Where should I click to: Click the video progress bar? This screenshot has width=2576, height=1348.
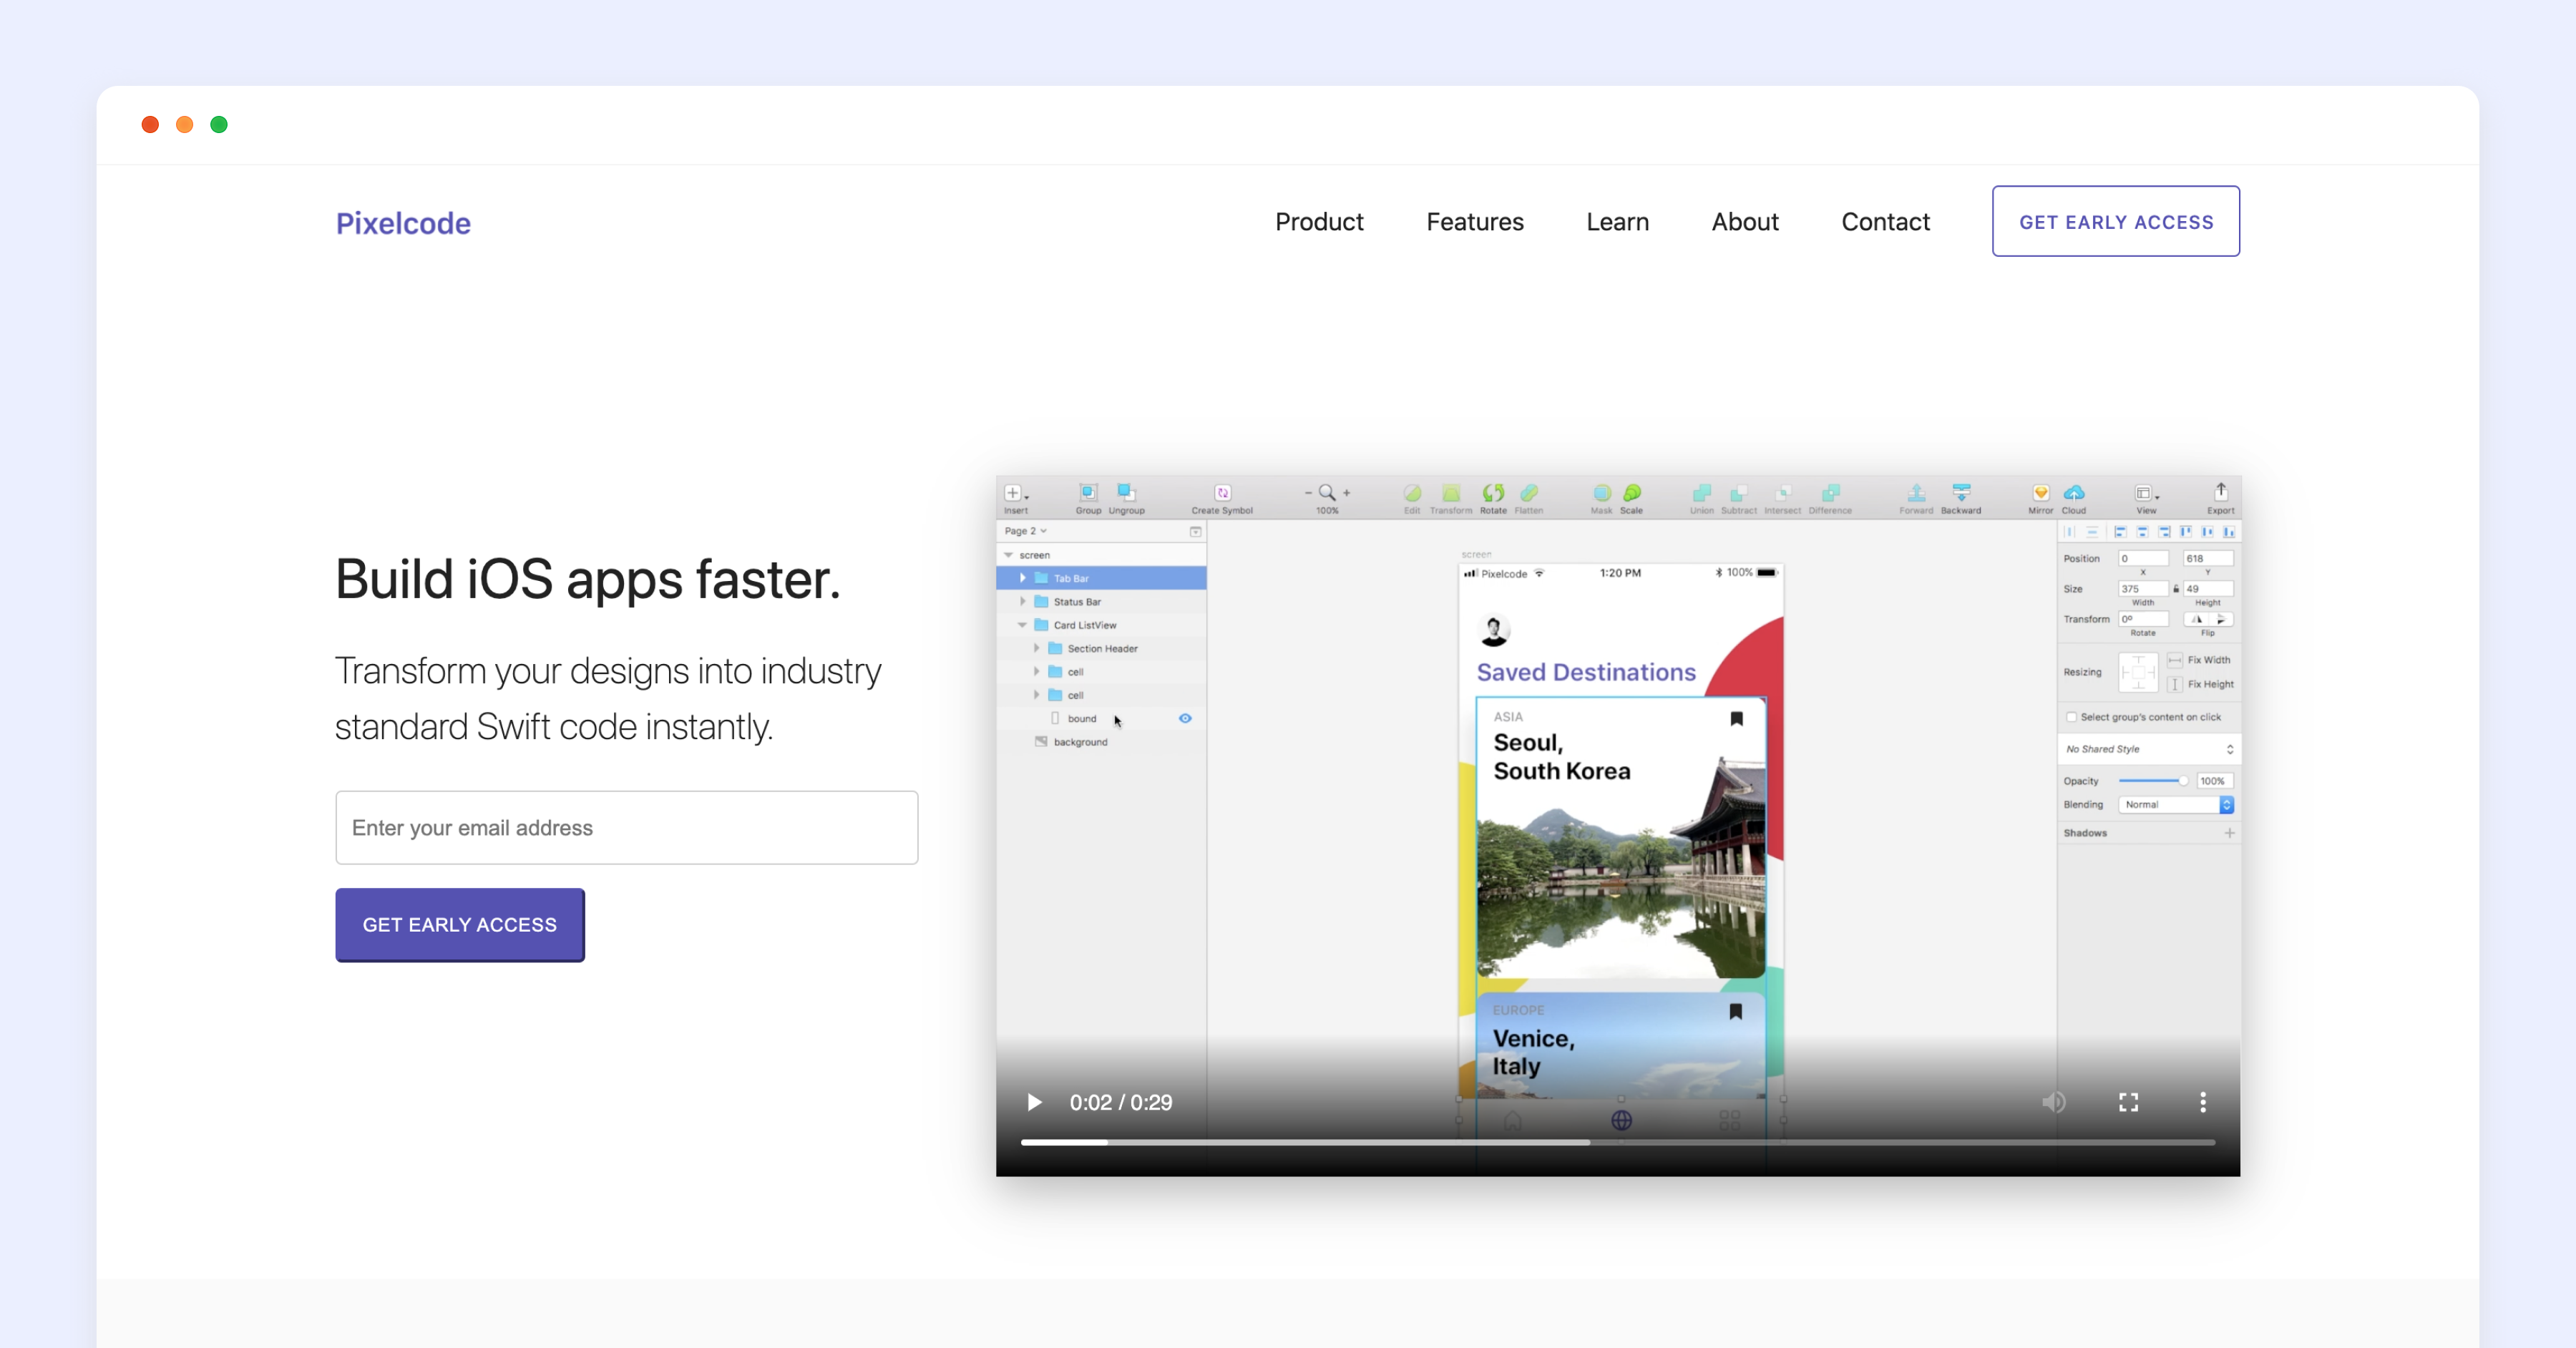[x=1617, y=1142]
